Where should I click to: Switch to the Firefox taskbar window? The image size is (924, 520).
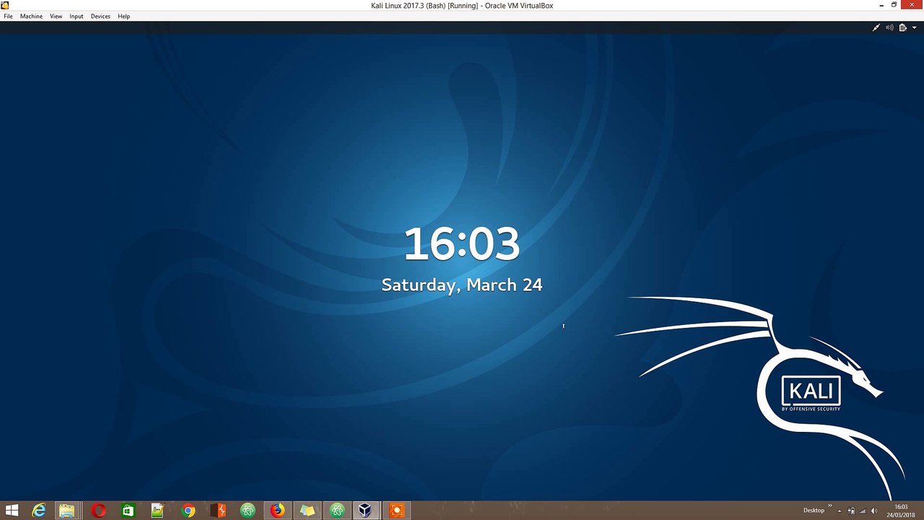coord(277,511)
